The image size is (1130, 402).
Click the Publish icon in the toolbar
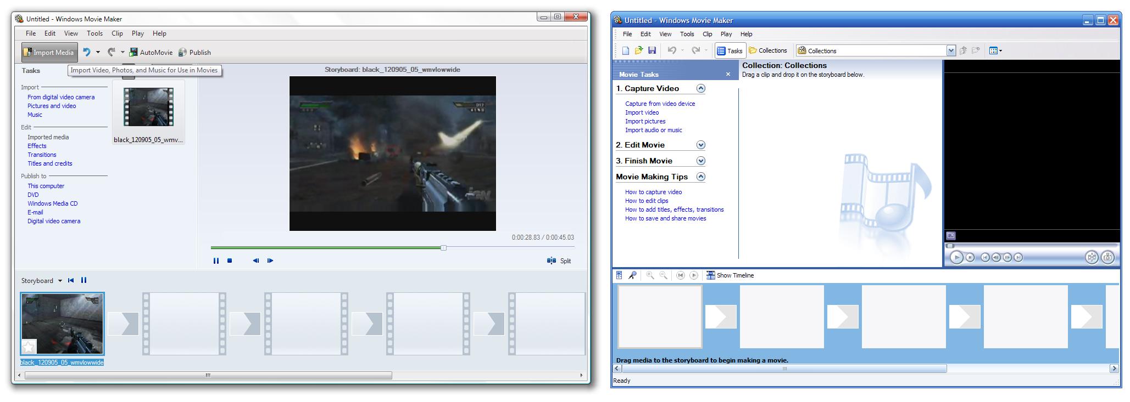(x=183, y=53)
